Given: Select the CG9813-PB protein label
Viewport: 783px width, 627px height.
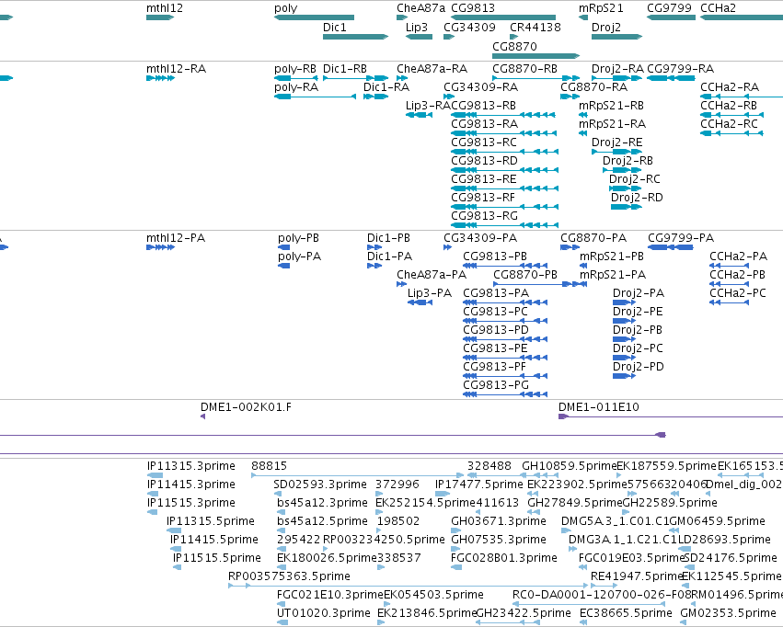Looking at the screenshot, I should tap(495, 256).
